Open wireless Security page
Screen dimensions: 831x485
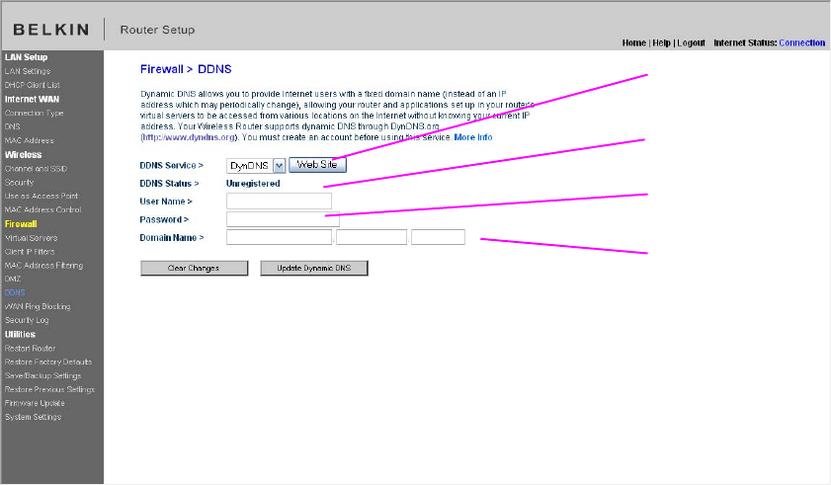point(19,183)
